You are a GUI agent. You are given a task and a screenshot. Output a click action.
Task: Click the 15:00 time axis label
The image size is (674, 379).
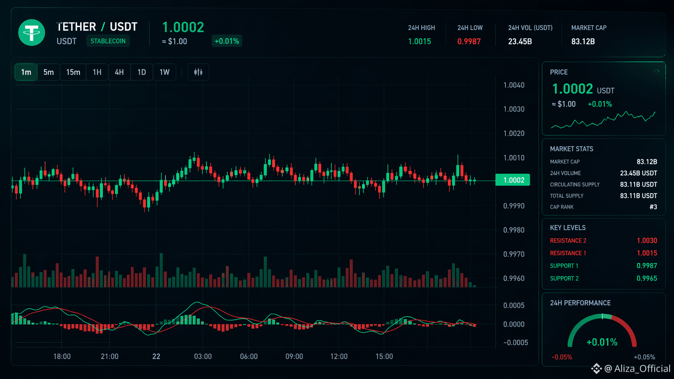pyautogui.click(x=384, y=356)
